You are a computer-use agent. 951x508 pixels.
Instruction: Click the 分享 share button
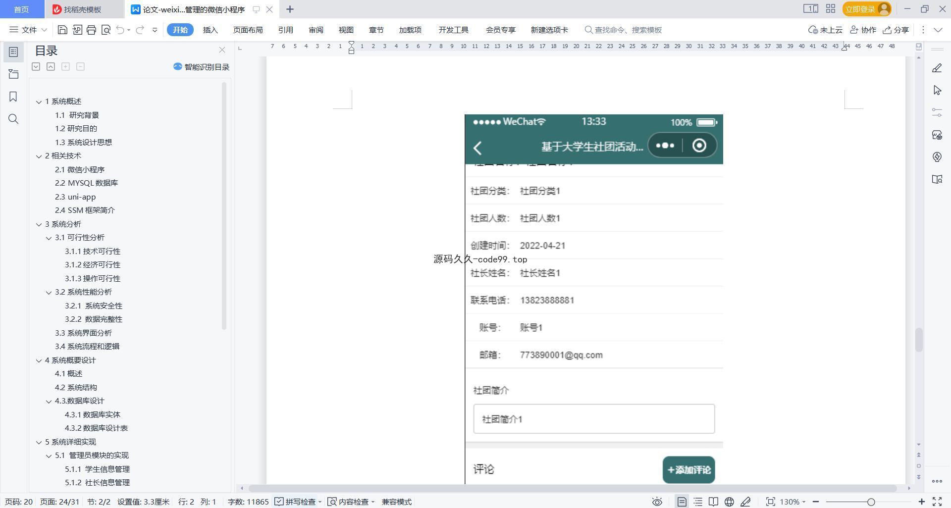(x=896, y=30)
